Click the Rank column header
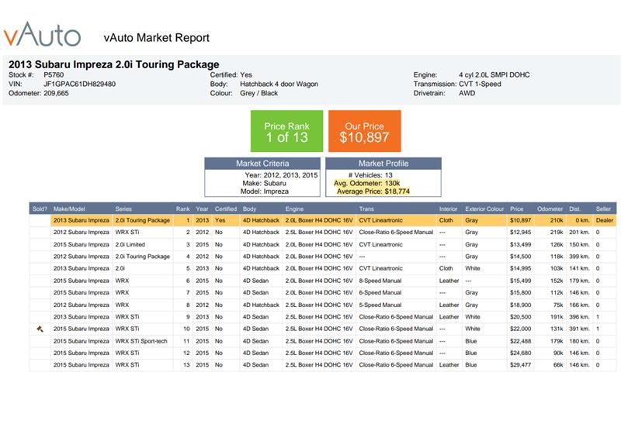 pos(183,209)
